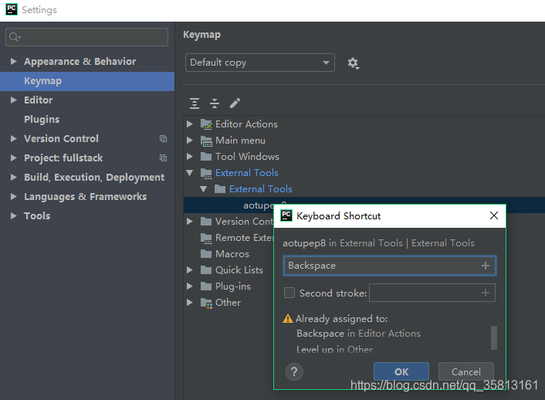Click the help question mark button
The width and height of the screenshot is (545, 400).
pyautogui.click(x=294, y=372)
